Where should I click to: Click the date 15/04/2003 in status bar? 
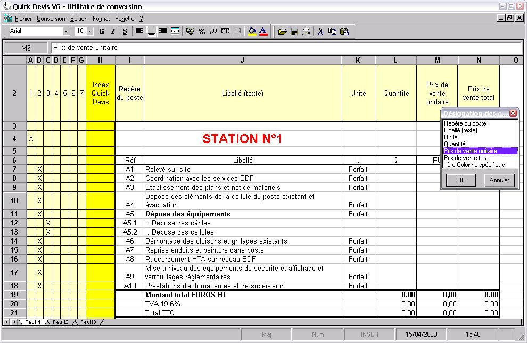(421, 334)
